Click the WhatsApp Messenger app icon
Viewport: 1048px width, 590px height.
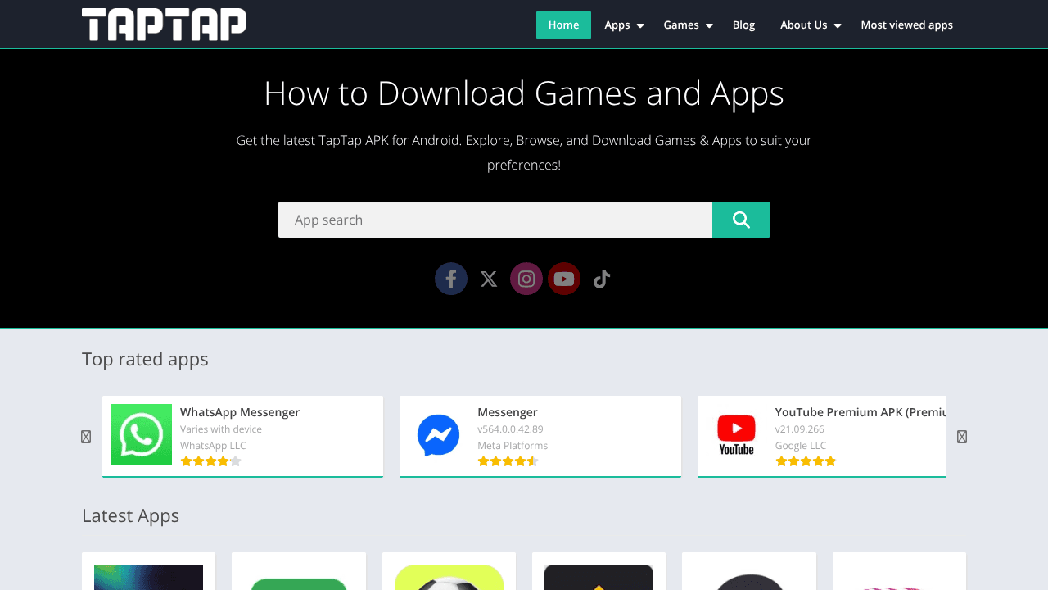(x=141, y=434)
